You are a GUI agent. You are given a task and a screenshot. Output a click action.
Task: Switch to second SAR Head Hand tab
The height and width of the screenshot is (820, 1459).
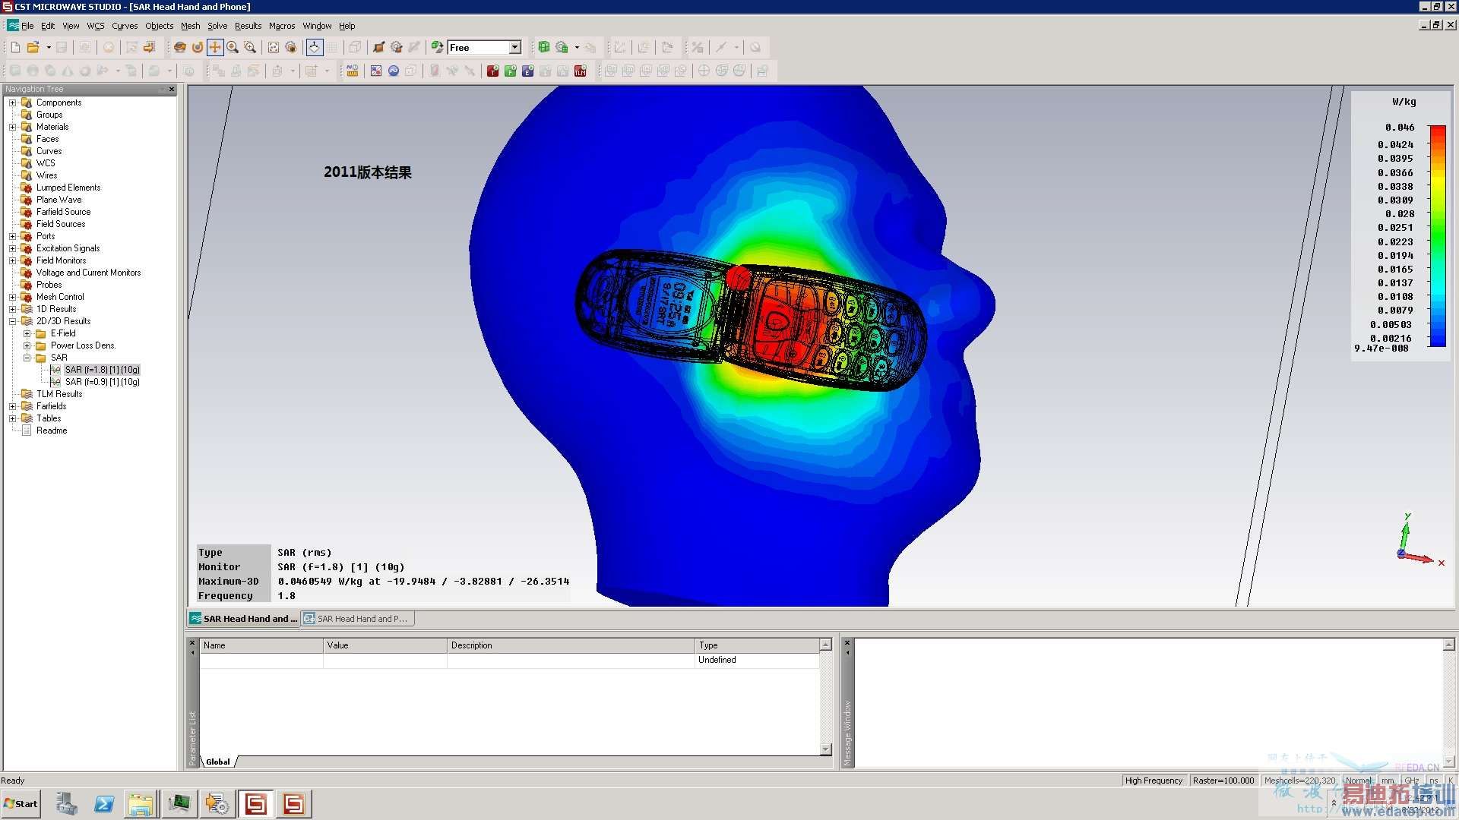point(357,619)
